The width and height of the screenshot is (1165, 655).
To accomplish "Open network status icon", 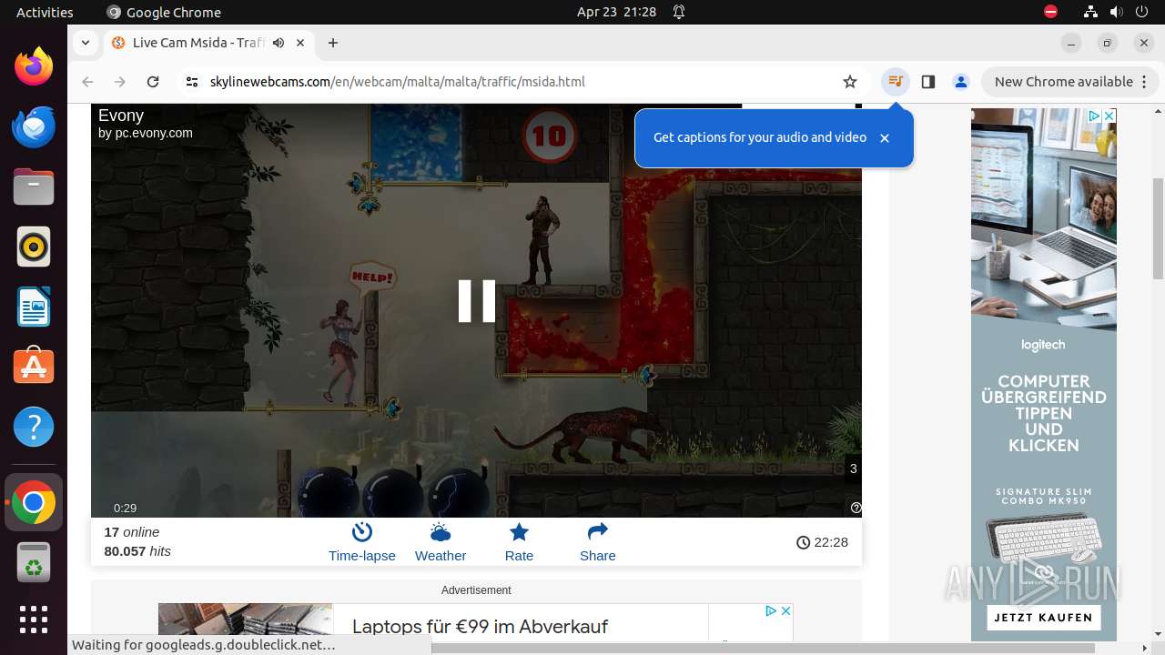I will [1090, 12].
